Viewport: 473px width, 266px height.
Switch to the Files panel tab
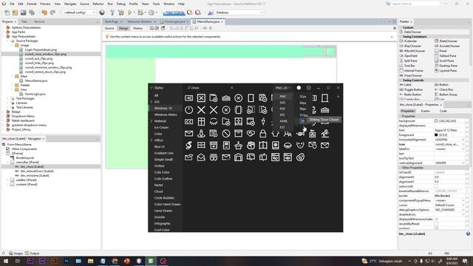pyautogui.click(x=24, y=21)
